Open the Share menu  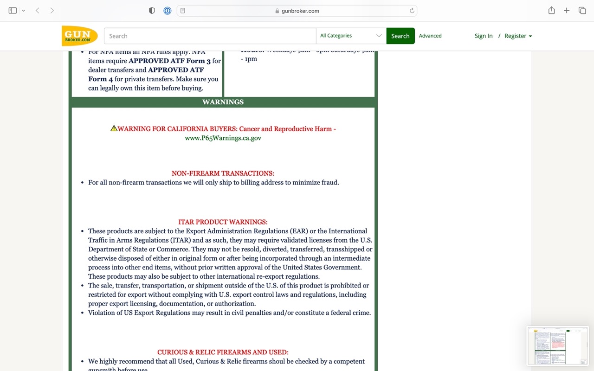pos(551,11)
